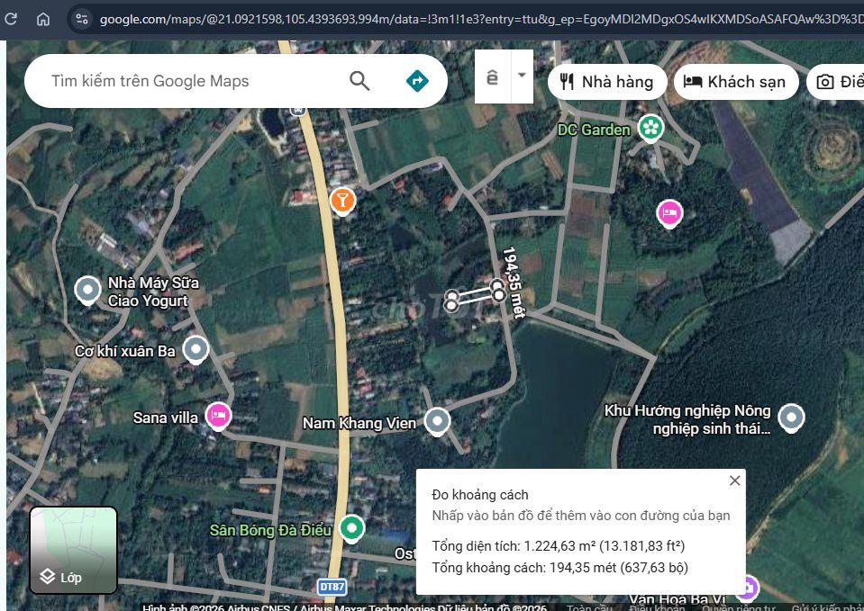Filter by 'Nhà hàng' restaurants chip
The height and width of the screenshot is (611, 864).
coord(607,82)
